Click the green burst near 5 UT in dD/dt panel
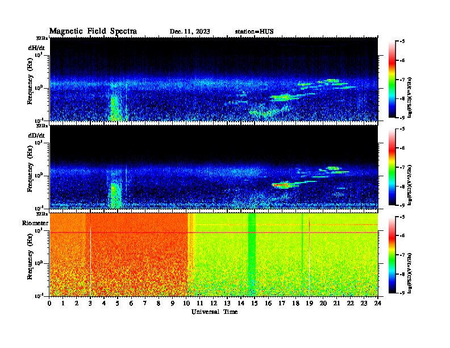The height and width of the screenshot is (348, 450). pyautogui.click(x=115, y=196)
